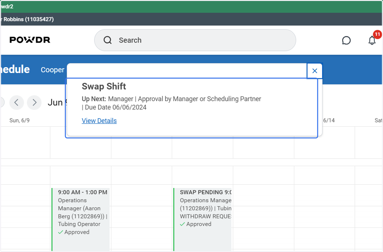Image resolution: width=383 pixels, height=252 pixels.
Task: Click the magnifier icon in search bar
Action: coord(108,40)
